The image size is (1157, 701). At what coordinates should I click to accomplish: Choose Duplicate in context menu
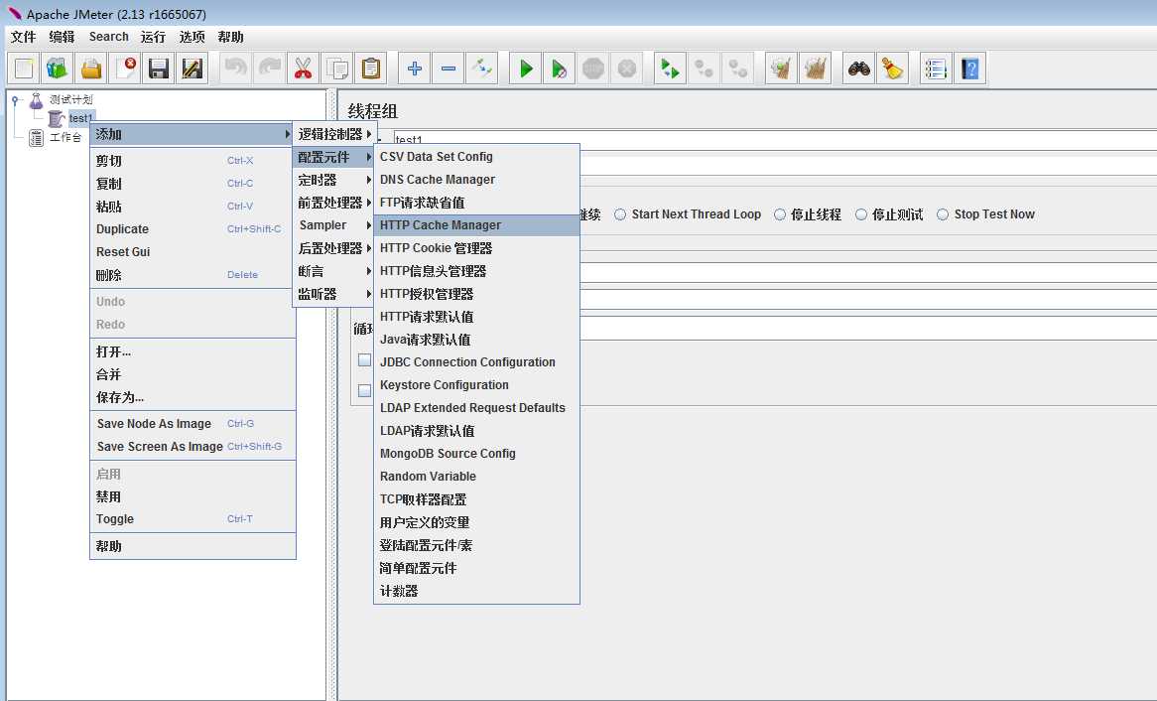(193, 229)
